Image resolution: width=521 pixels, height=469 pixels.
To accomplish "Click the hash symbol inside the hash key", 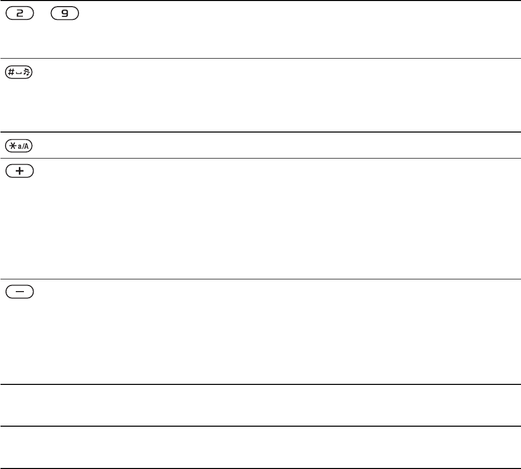I will 11,72.
